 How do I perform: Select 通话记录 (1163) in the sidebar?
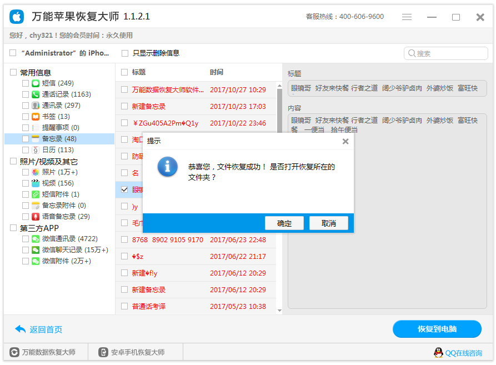tap(67, 94)
